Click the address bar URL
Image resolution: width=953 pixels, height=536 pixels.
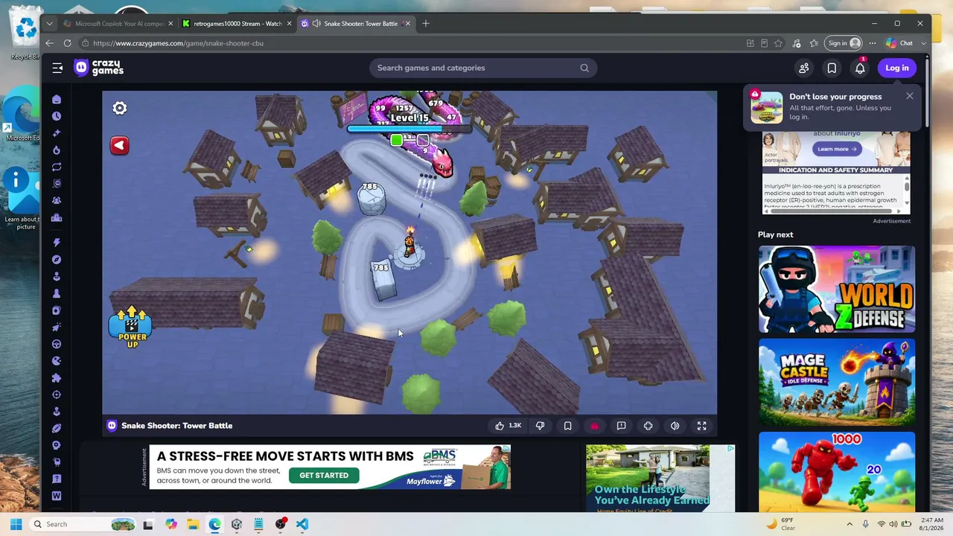coord(178,43)
